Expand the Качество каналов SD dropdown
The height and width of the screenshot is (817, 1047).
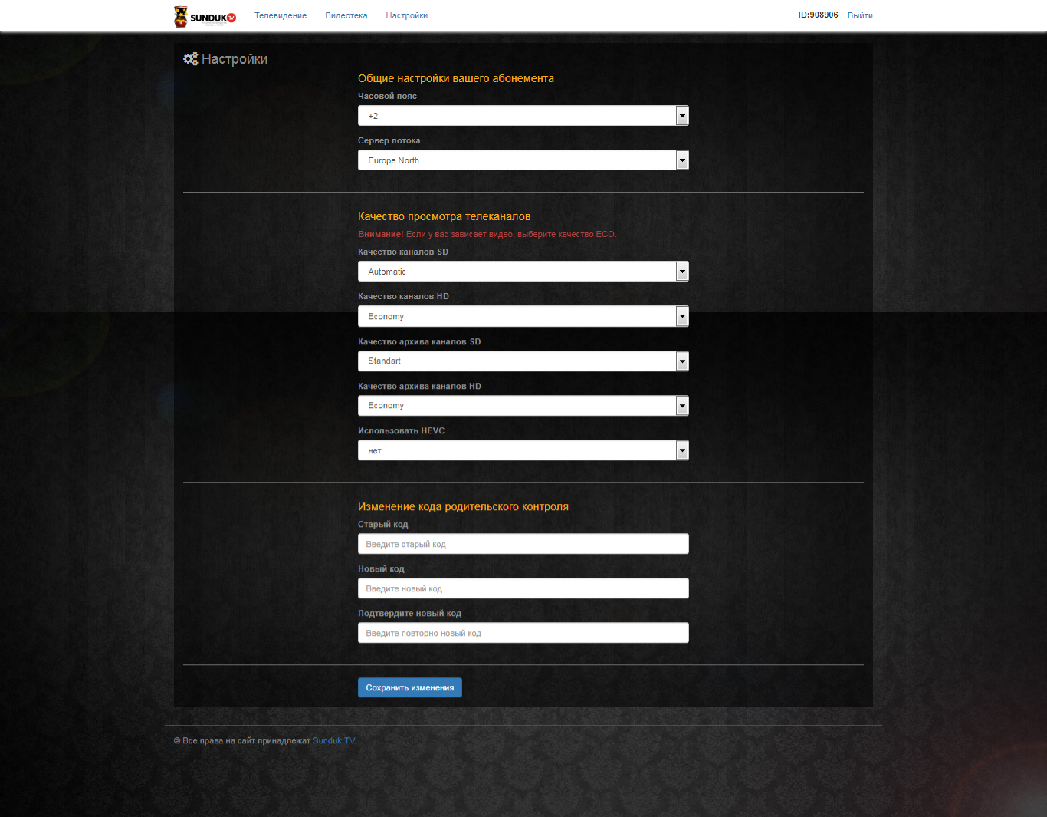(x=523, y=272)
